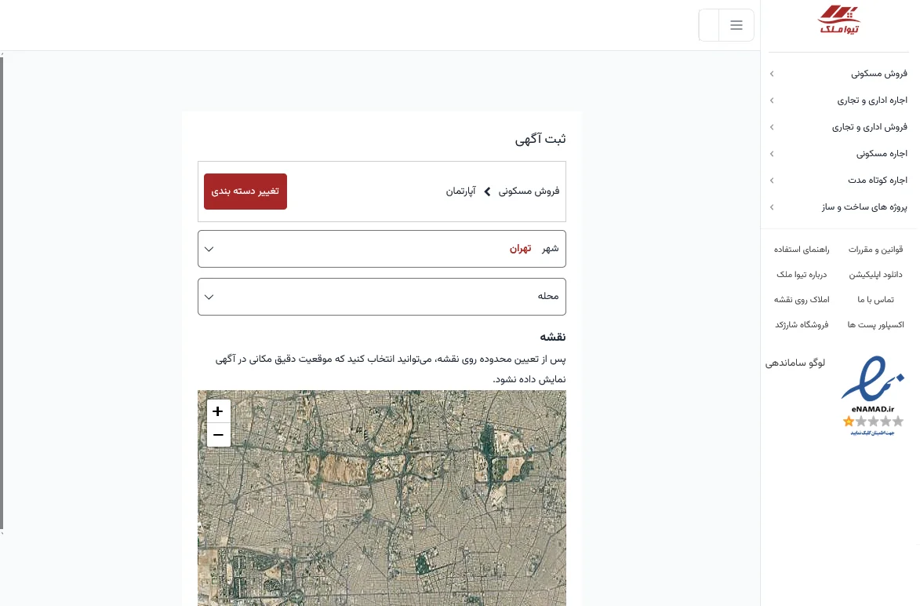Click the آپارتمان category breadcrumb text

460,192
